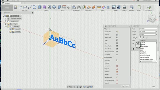Viewport: 160px width, 90px height.
Task: Toggle Sketches folder visibility lightbulb
Action: [x=8, y=26]
